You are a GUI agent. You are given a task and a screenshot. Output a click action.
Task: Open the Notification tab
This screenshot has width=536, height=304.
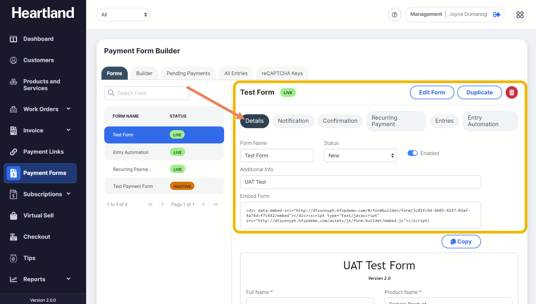point(293,121)
